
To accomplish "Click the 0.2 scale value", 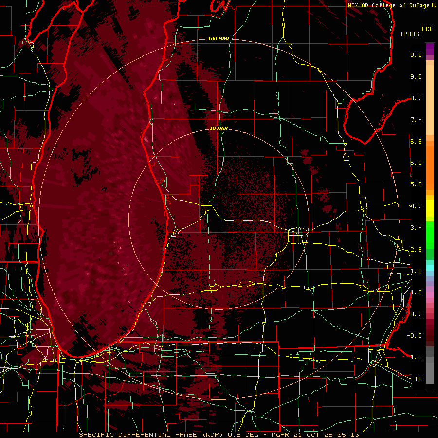I will click(x=416, y=314).
